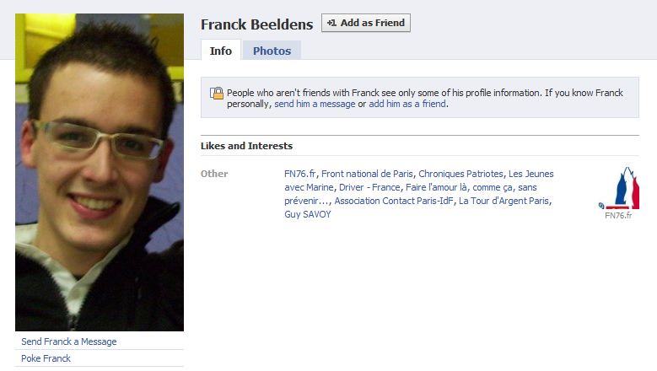Switch to the Photos tab

(272, 51)
